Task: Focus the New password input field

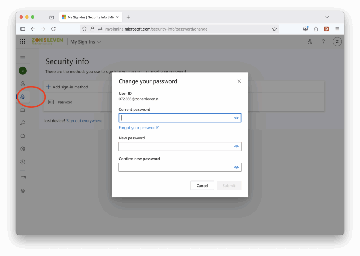Action: pos(180,146)
